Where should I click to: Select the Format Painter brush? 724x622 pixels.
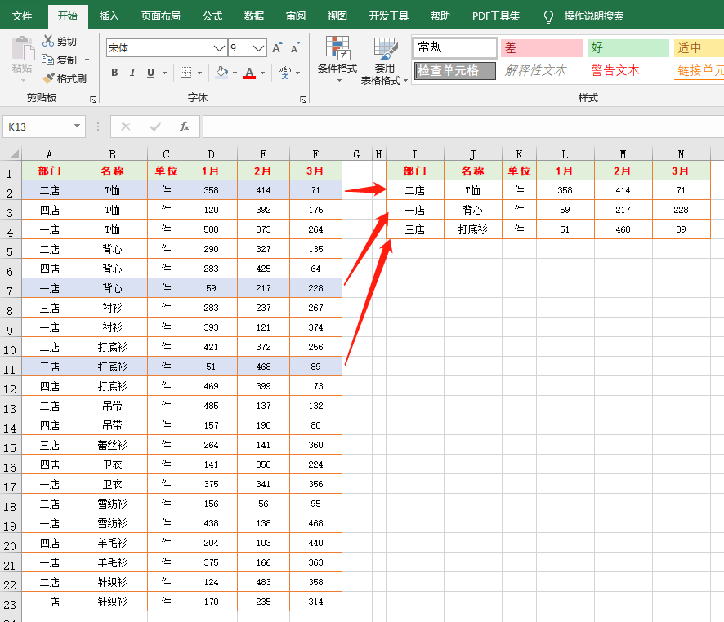[48, 79]
